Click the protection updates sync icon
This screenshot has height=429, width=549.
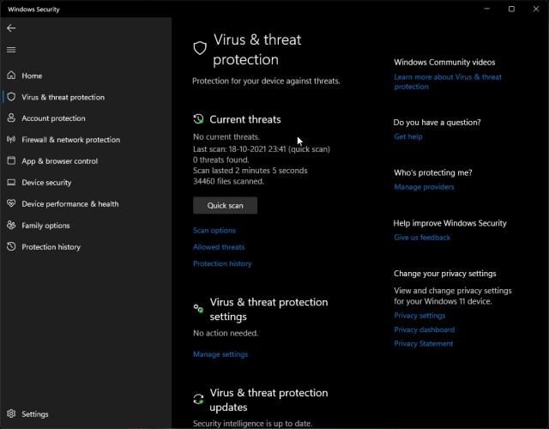pyautogui.click(x=198, y=399)
